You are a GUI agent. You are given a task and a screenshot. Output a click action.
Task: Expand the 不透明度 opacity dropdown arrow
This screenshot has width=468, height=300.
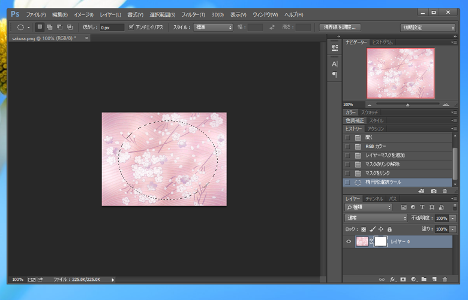(453, 218)
